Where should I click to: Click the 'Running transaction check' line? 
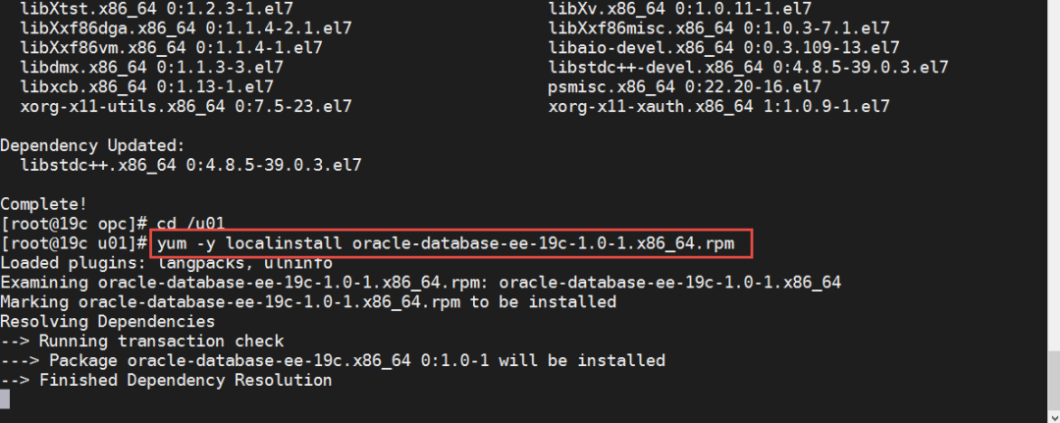tap(141, 341)
